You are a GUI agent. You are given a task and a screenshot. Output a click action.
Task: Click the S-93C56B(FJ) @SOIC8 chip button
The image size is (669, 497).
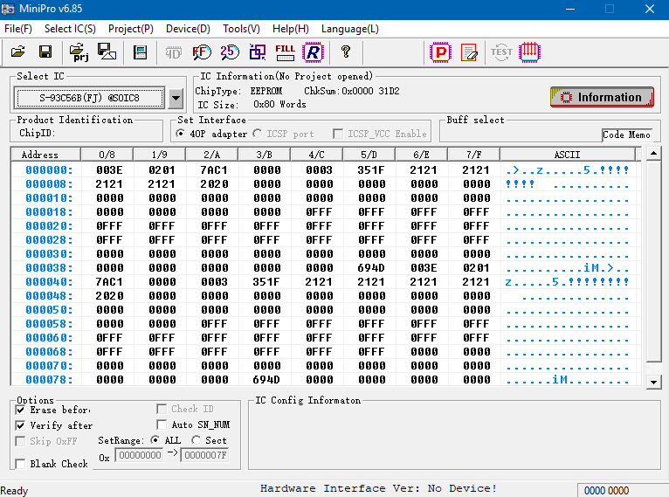(x=90, y=98)
